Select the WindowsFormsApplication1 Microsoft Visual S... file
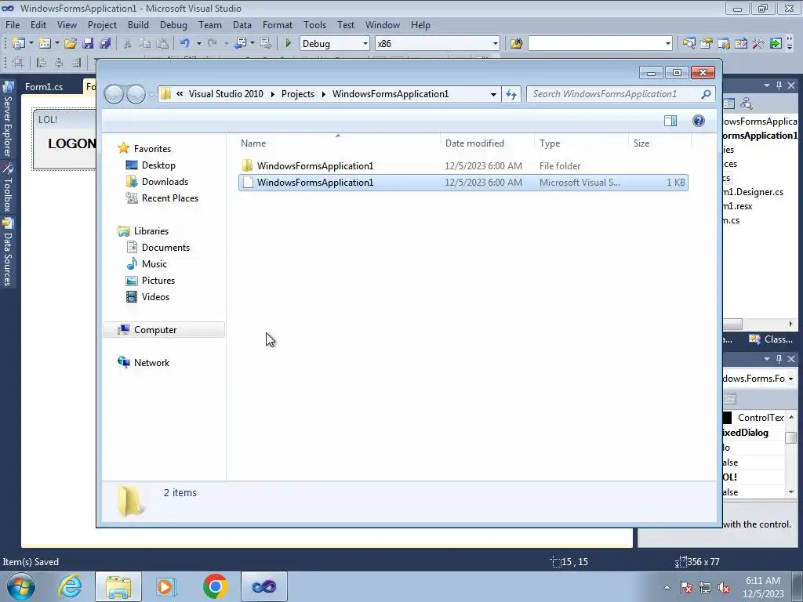 pyautogui.click(x=463, y=183)
